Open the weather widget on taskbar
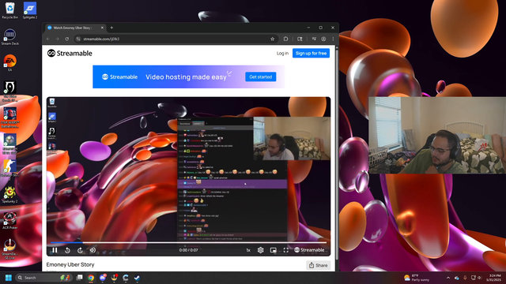Viewport: 506px width, 284px height. click(x=417, y=278)
